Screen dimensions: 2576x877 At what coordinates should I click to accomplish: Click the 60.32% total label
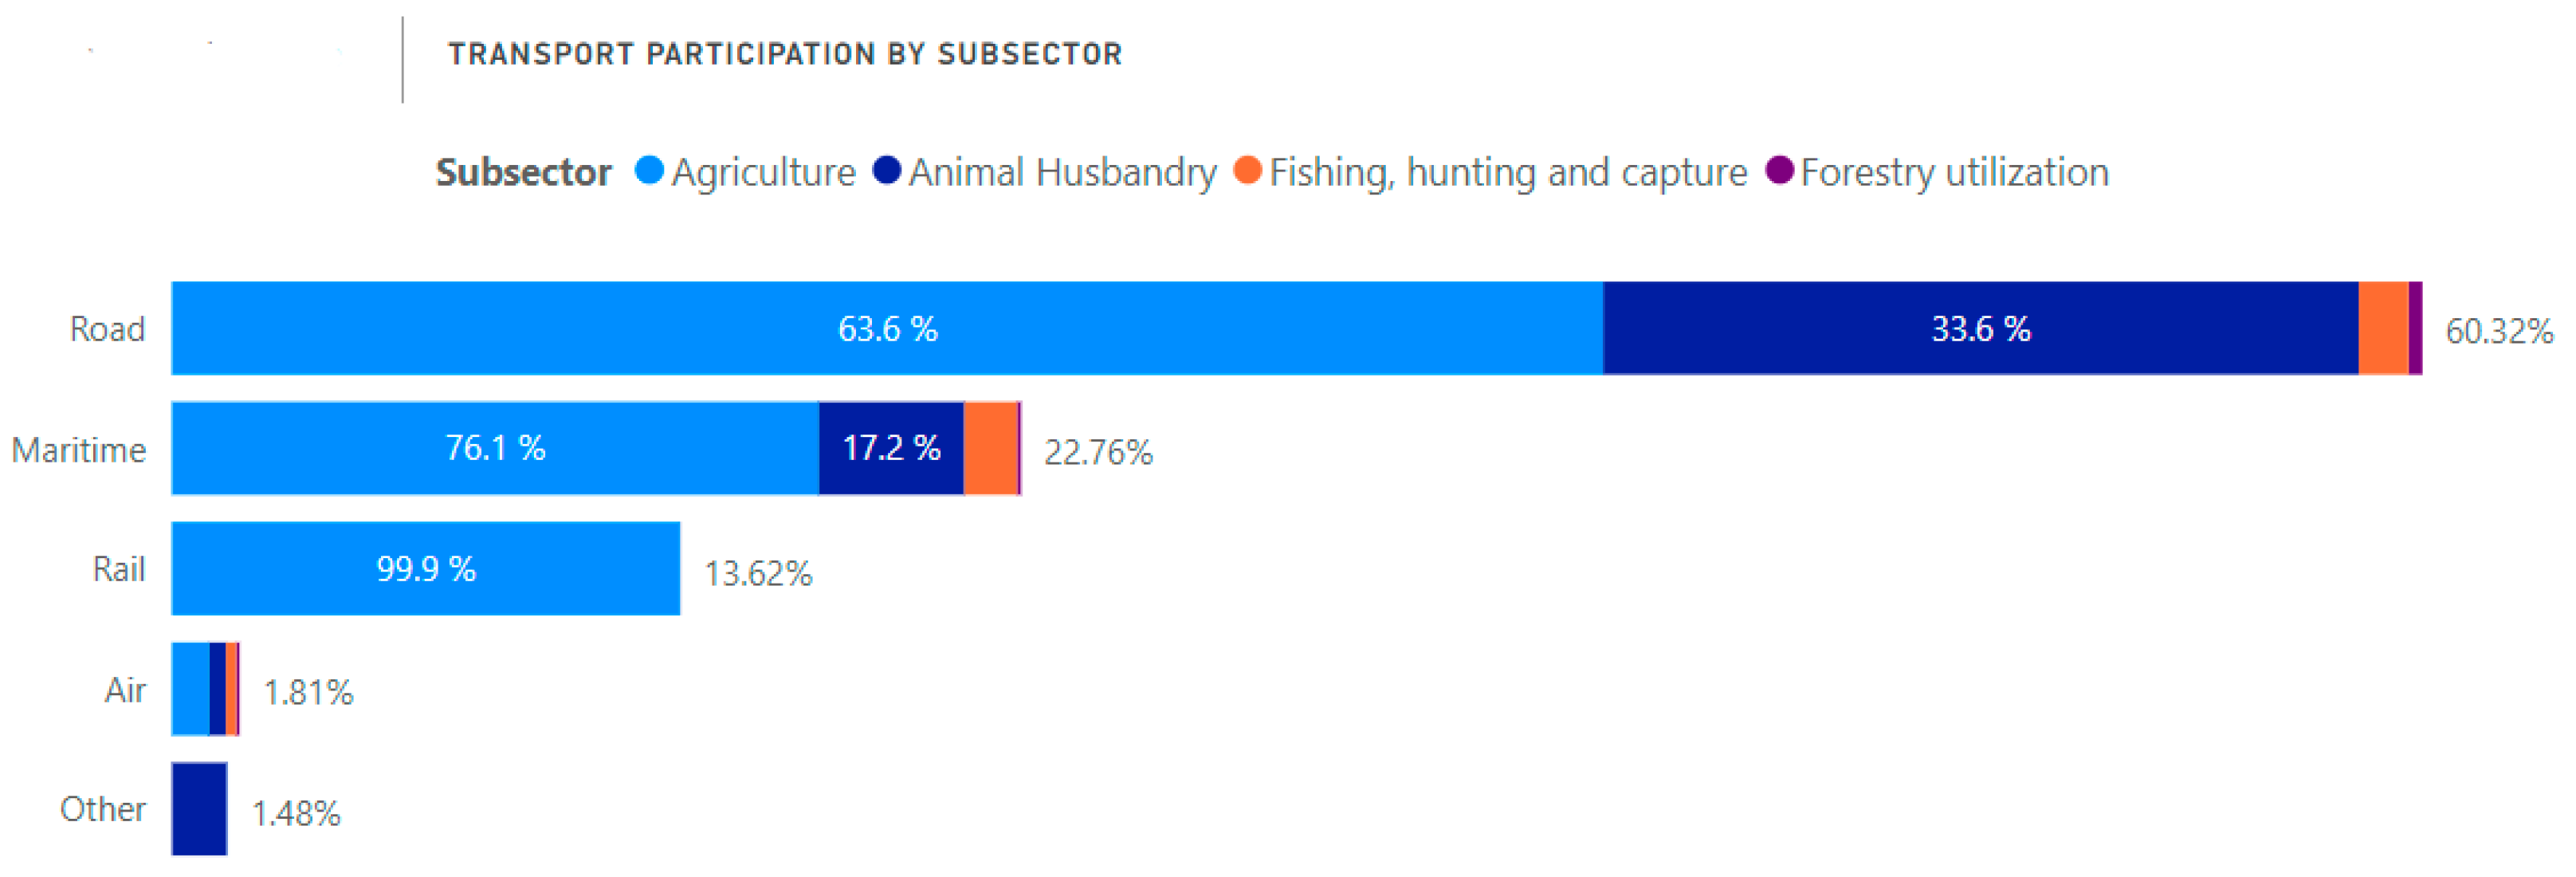click(x=2498, y=331)
